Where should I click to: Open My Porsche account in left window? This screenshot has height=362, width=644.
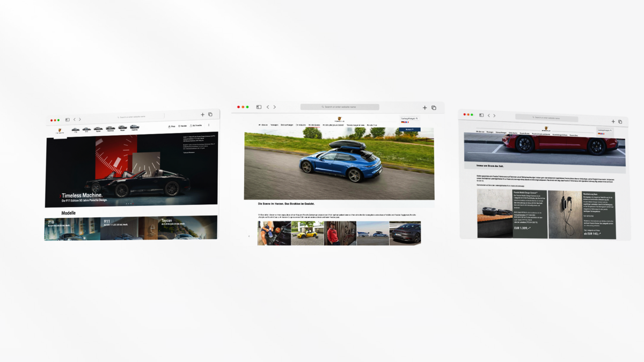[196, 125]
